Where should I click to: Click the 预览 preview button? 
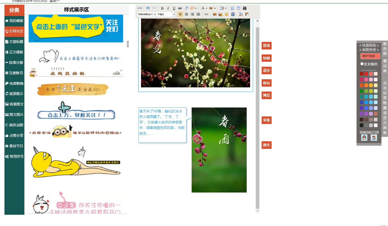tap(267, 95)
